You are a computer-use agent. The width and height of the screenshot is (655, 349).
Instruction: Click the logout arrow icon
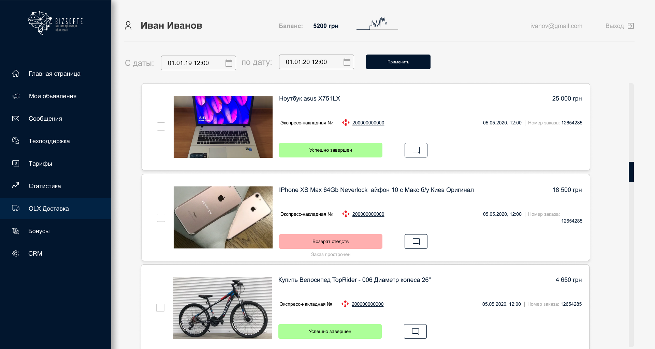(x=631, y=26)
